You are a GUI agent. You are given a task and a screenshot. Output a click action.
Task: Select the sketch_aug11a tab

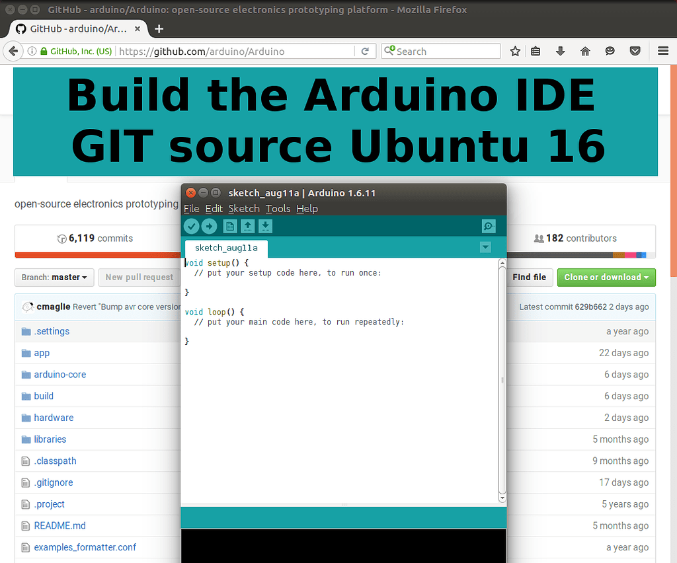pos(226,248)
